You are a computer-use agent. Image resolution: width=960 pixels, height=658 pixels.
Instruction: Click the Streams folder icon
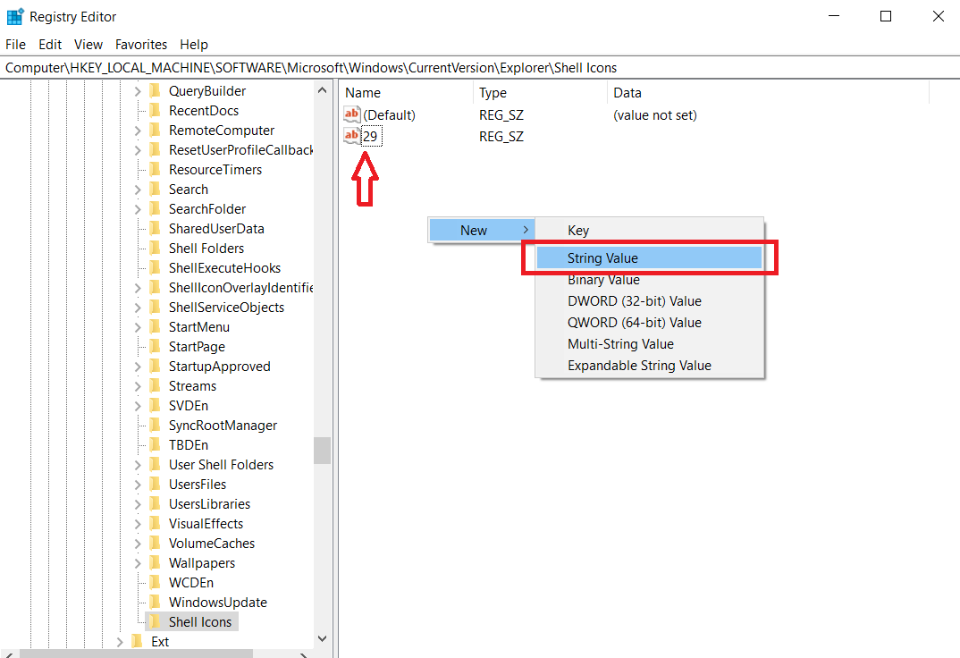[x=155, y=385]
